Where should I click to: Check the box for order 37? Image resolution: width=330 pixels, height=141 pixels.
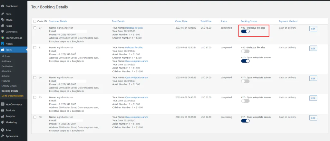click(x=35, y=28)
